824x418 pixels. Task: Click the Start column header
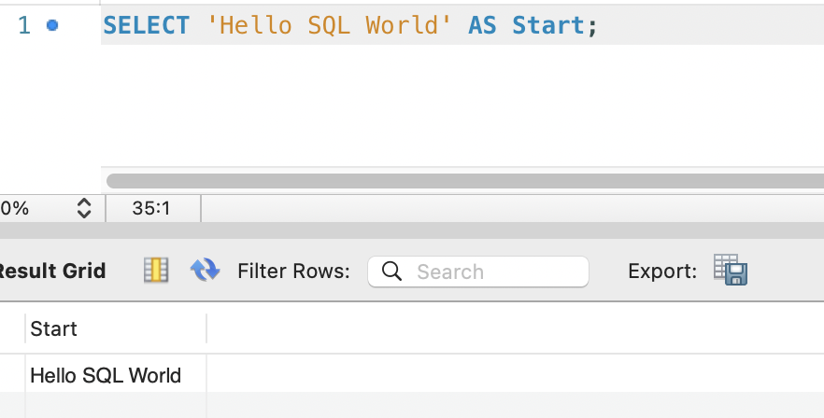pos(54,328)
